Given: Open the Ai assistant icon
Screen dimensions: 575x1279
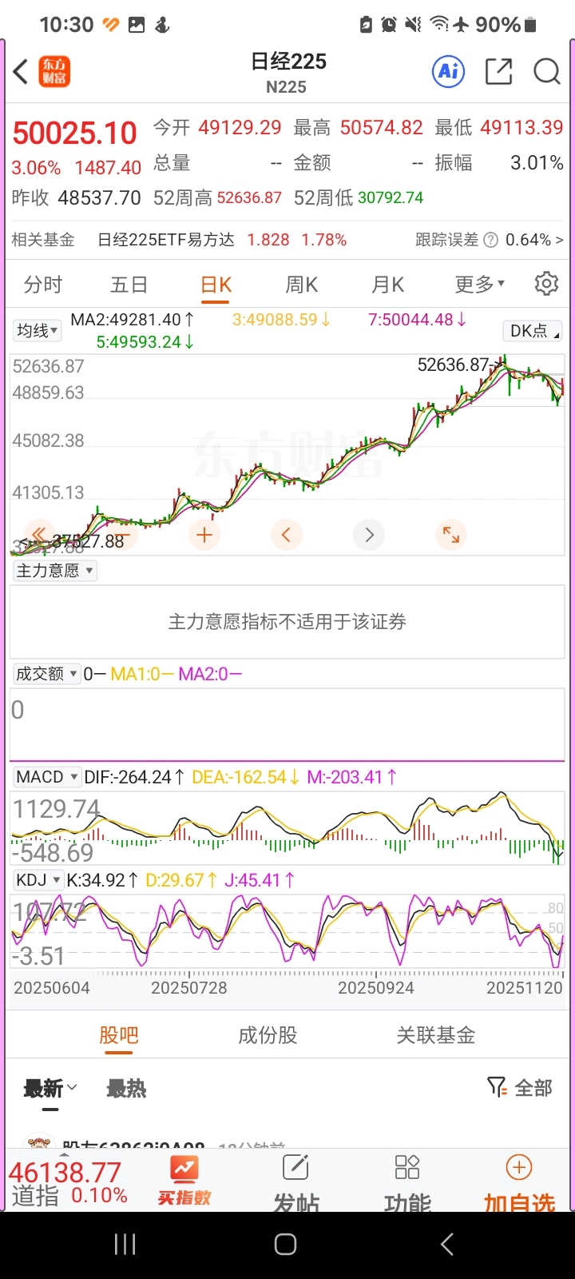Looking at the screenshot, I should 448,72.
